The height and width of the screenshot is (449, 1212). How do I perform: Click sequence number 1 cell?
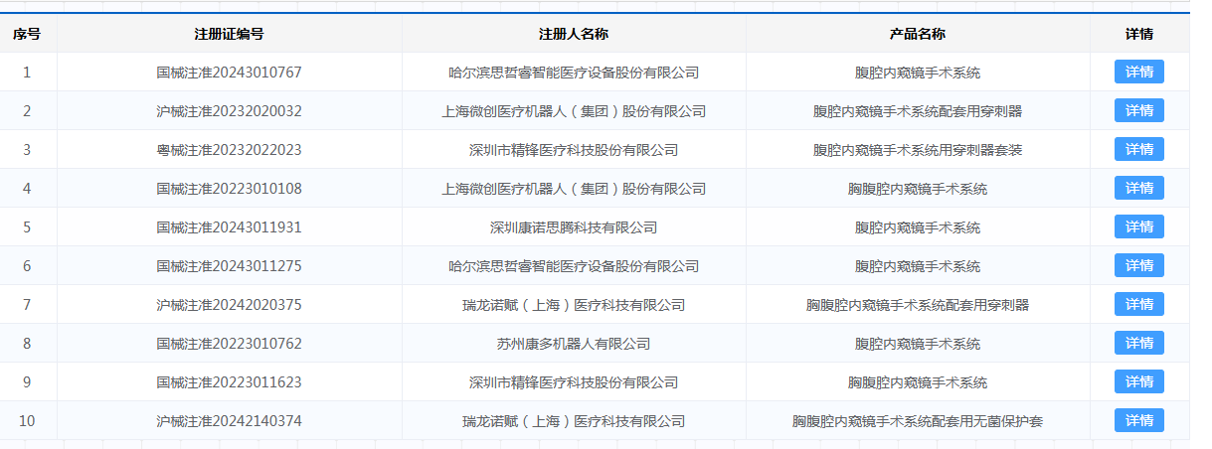(x=27, y=73)
